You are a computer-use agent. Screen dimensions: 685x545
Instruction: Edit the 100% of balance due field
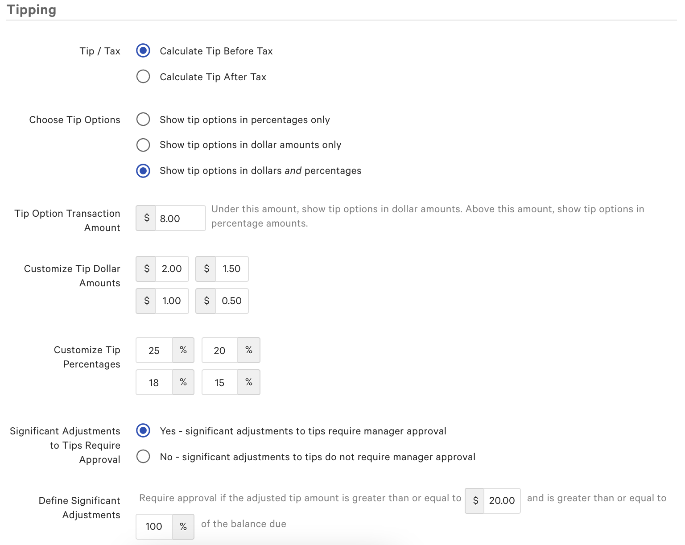coord(154,526)
